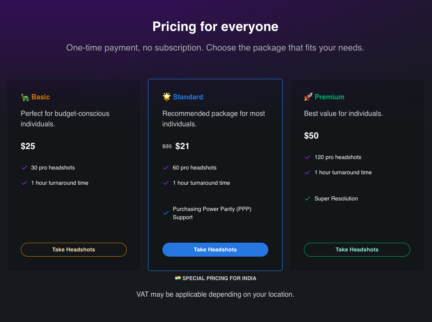Open the SPECIAL PRICING FOR INDIA link

[x=215, y=278]
